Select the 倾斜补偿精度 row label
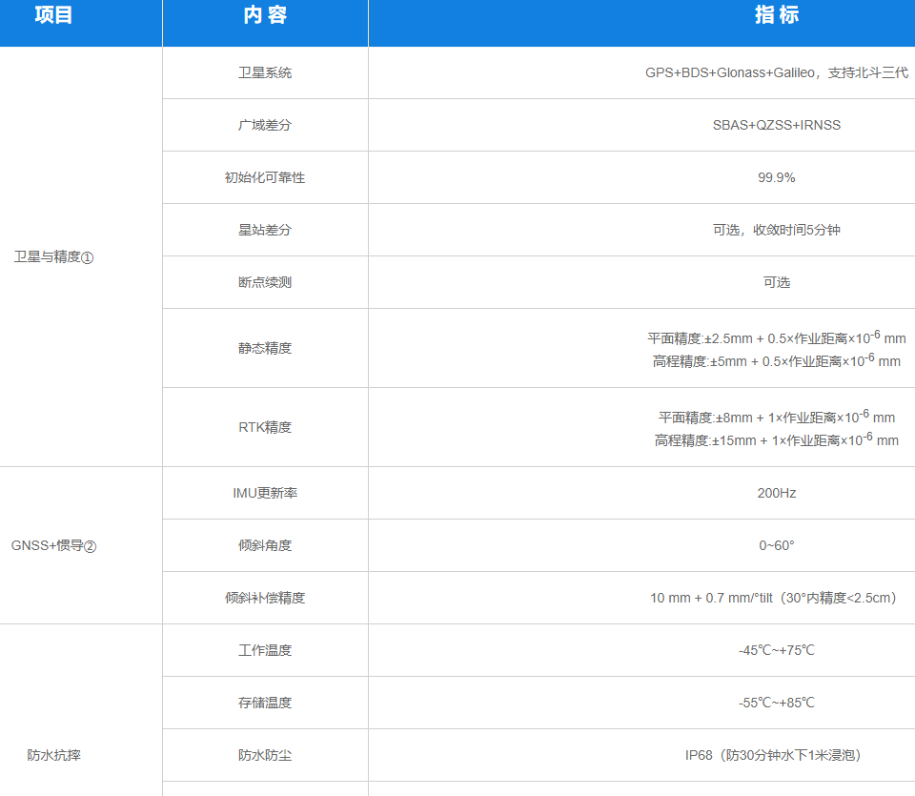 click(265, 598)
